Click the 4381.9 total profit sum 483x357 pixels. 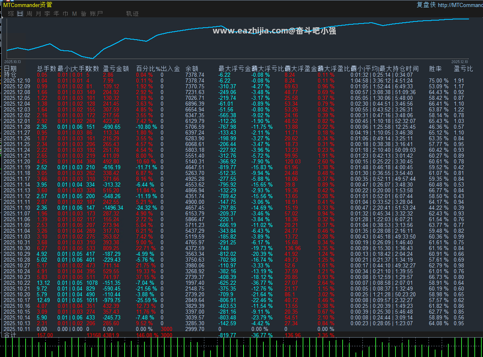[111, 335]
